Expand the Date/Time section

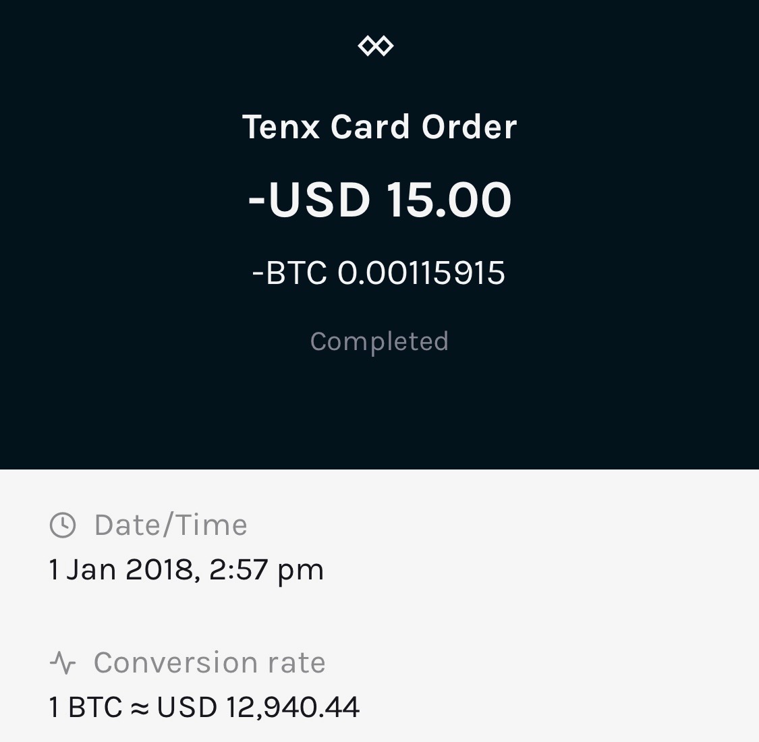click(170, 525)
